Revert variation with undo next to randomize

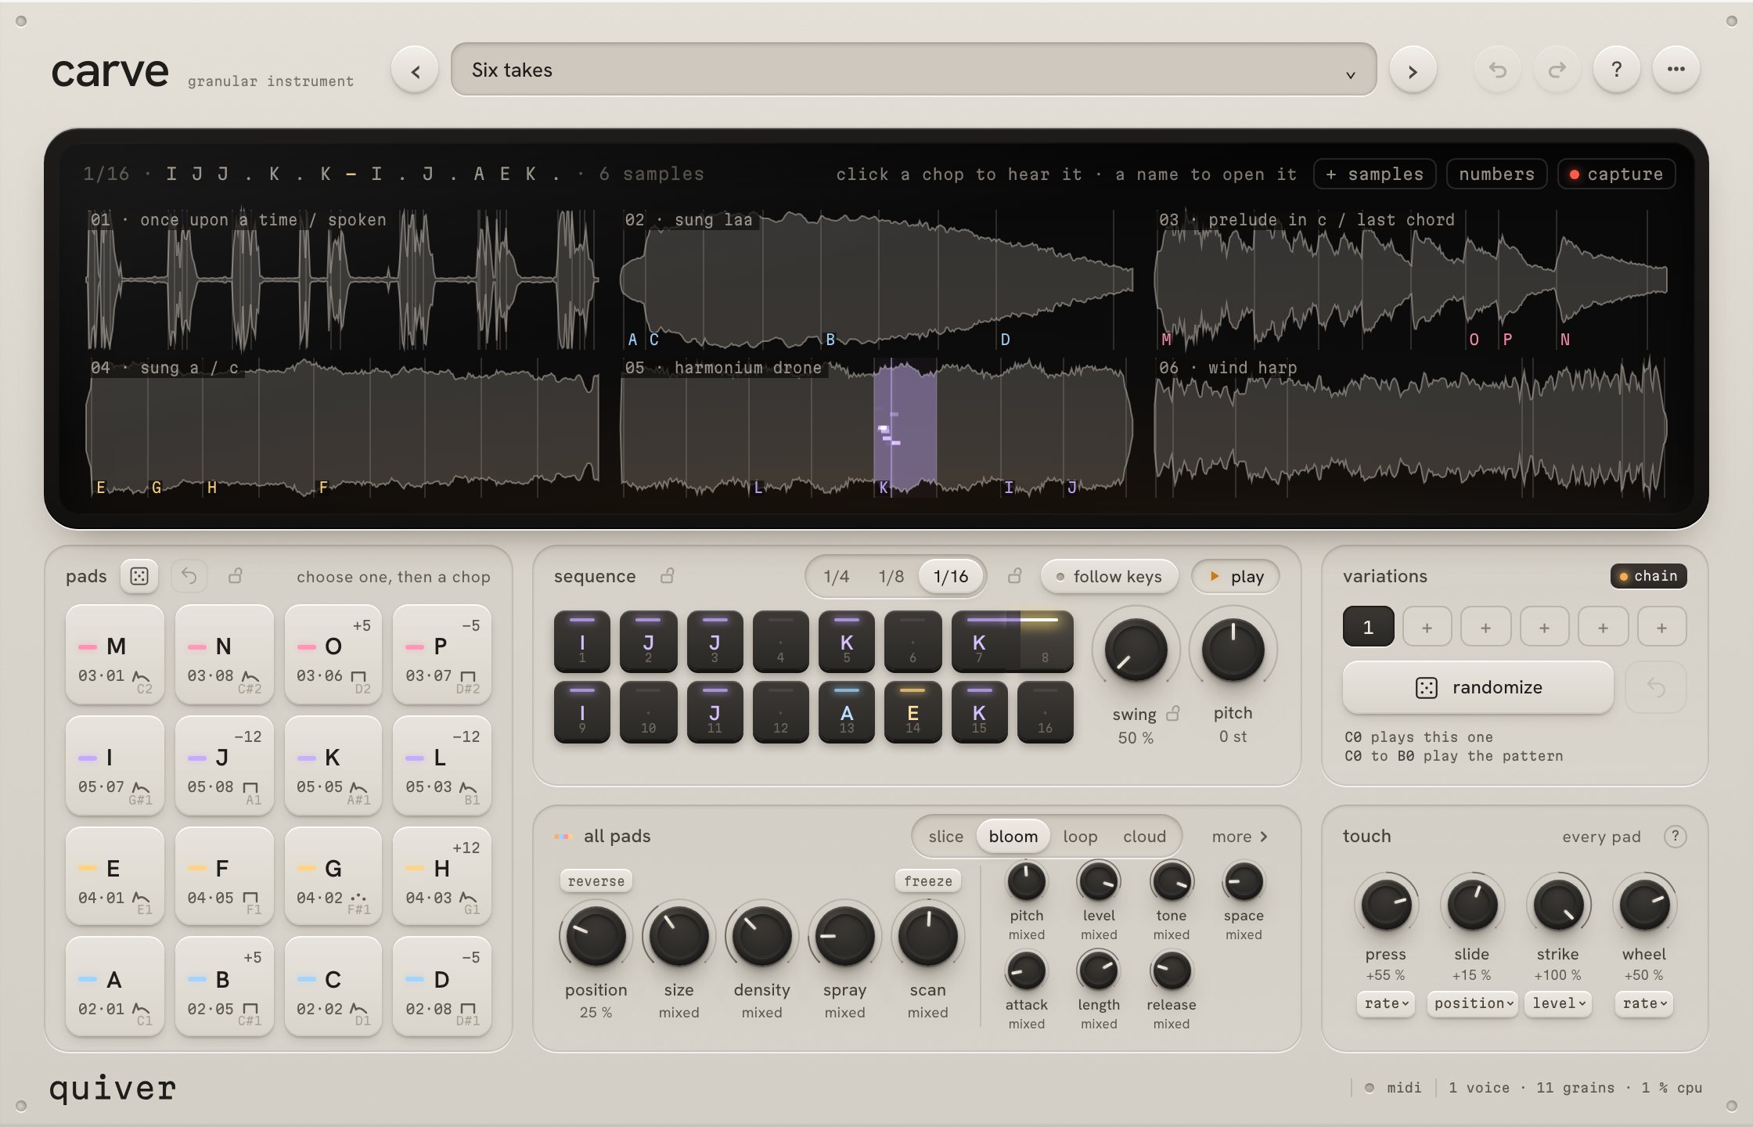[x=1656, y=687]
